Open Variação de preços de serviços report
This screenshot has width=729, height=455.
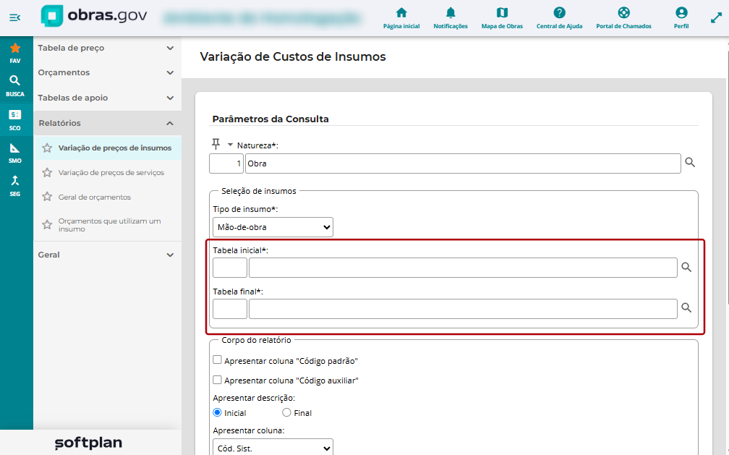pyautogui.click(x=111, y=173)
